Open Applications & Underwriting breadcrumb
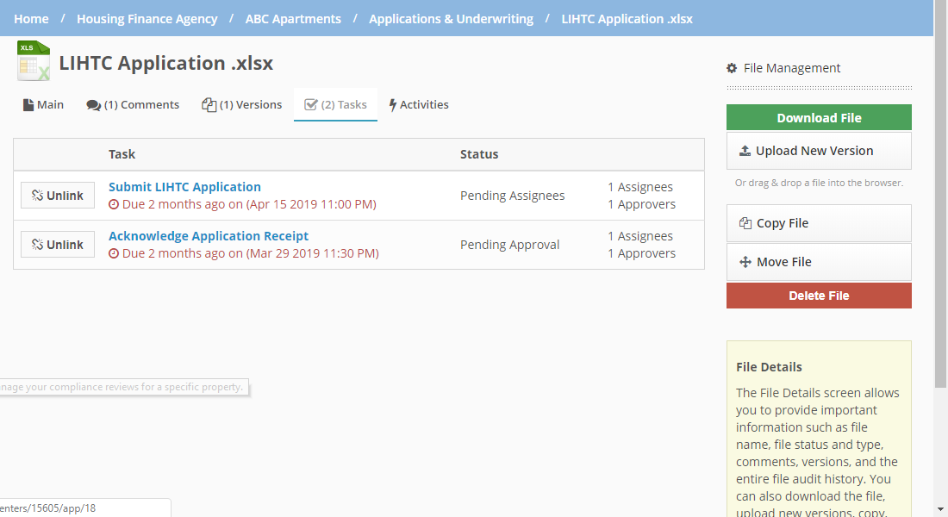948x517 pixels. (451, 19)
